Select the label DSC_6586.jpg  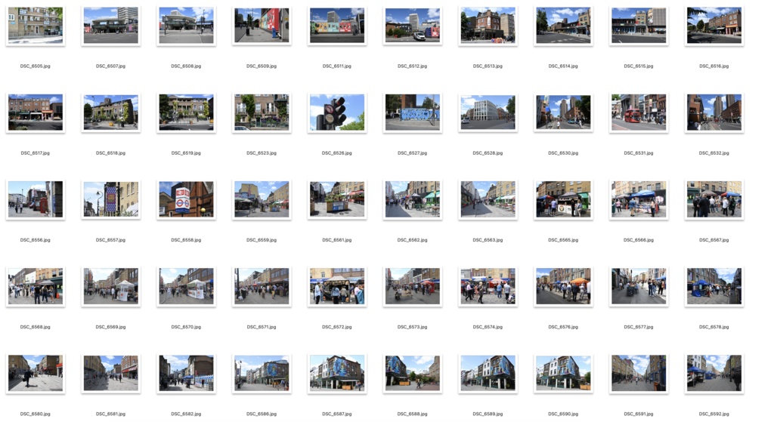coord(262,414)
